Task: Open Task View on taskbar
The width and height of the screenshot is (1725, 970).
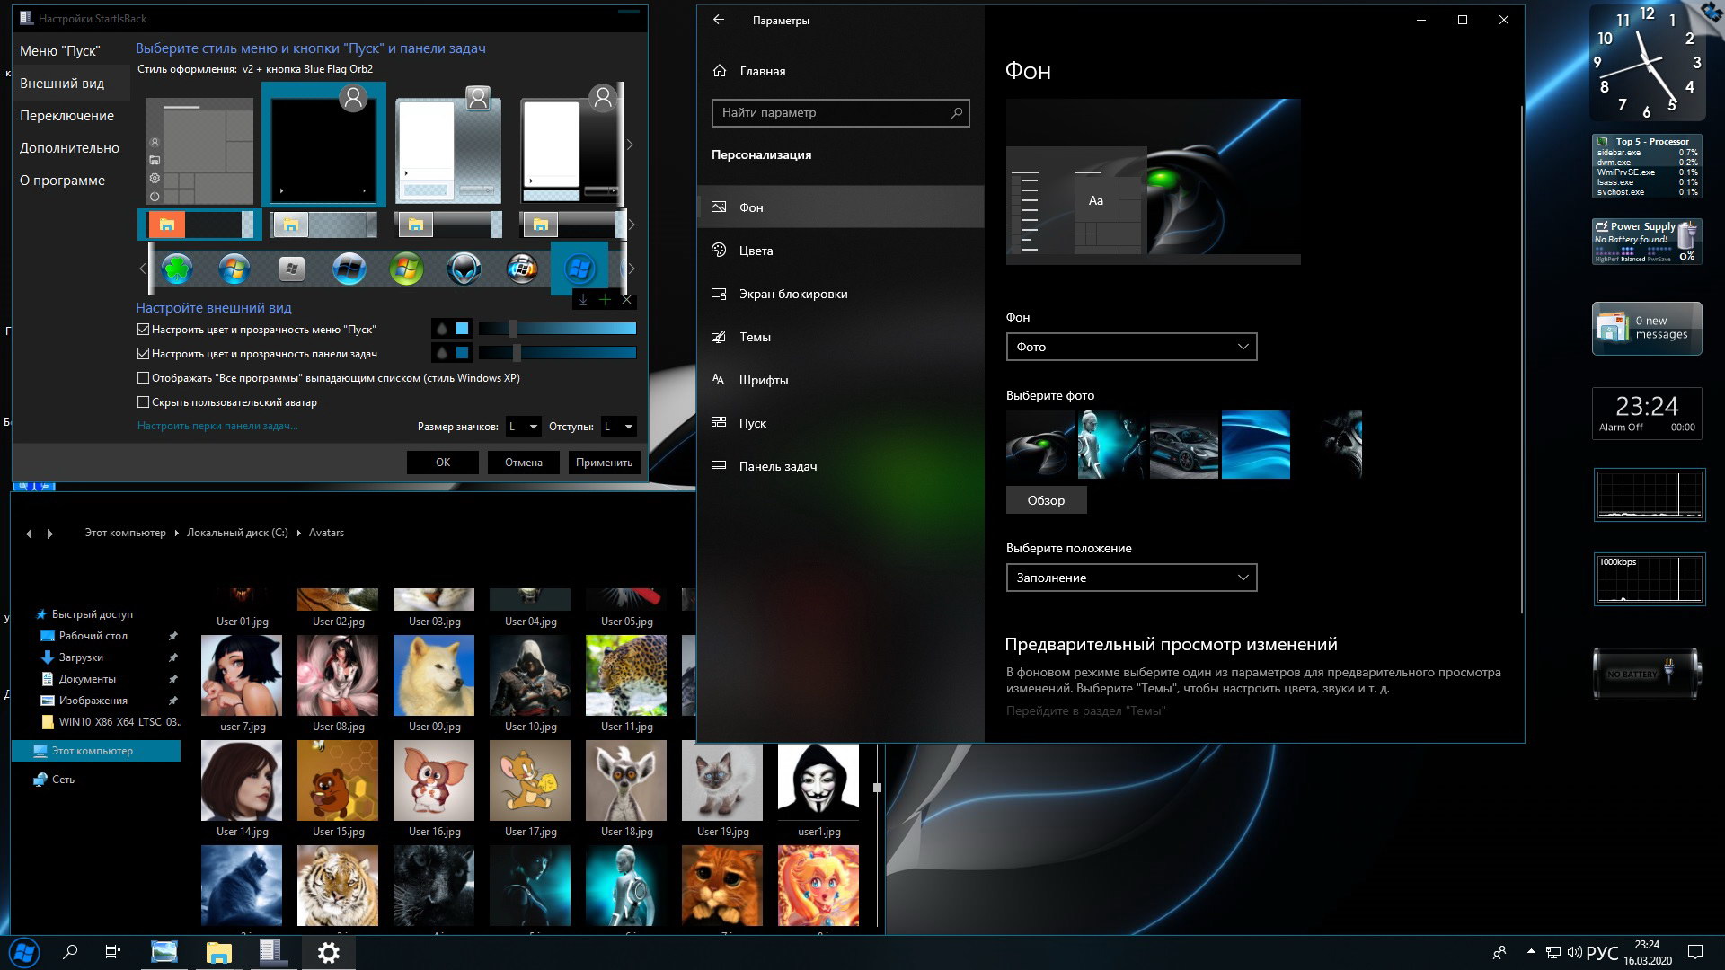Action: coord(113,953)
